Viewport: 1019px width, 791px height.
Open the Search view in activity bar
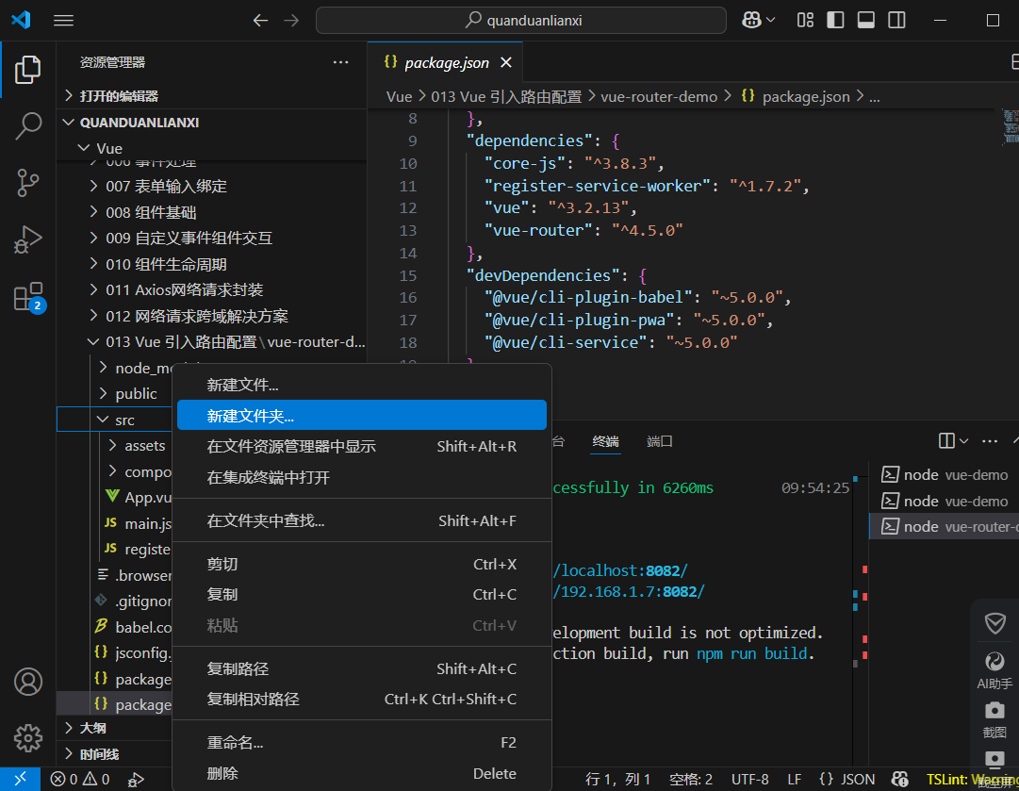[x=28, y=125]
